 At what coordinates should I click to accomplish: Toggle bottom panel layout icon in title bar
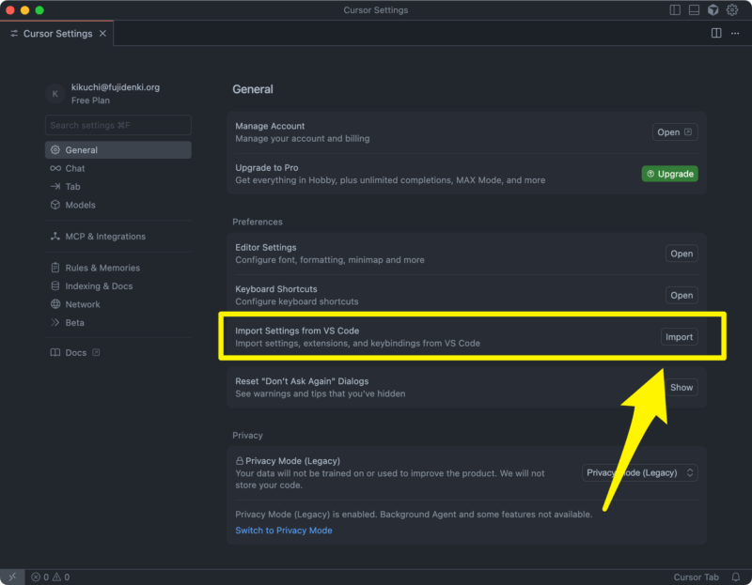[x=694, y=10]
